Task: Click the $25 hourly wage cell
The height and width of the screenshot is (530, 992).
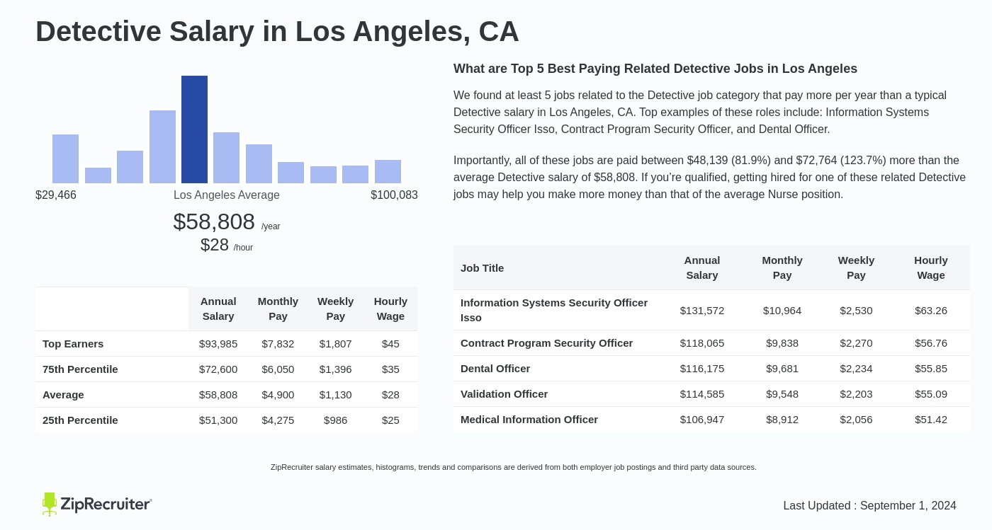Action: pos(390,420)
